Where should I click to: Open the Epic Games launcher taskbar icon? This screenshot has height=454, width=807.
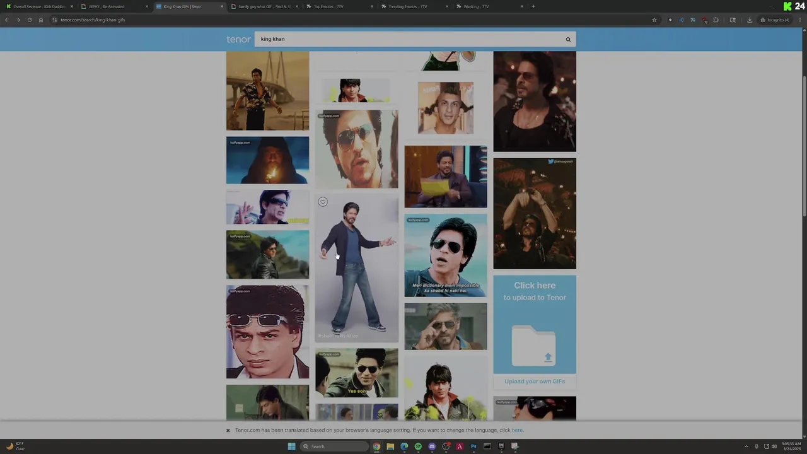pyautogui.click(x=501, y=446)
